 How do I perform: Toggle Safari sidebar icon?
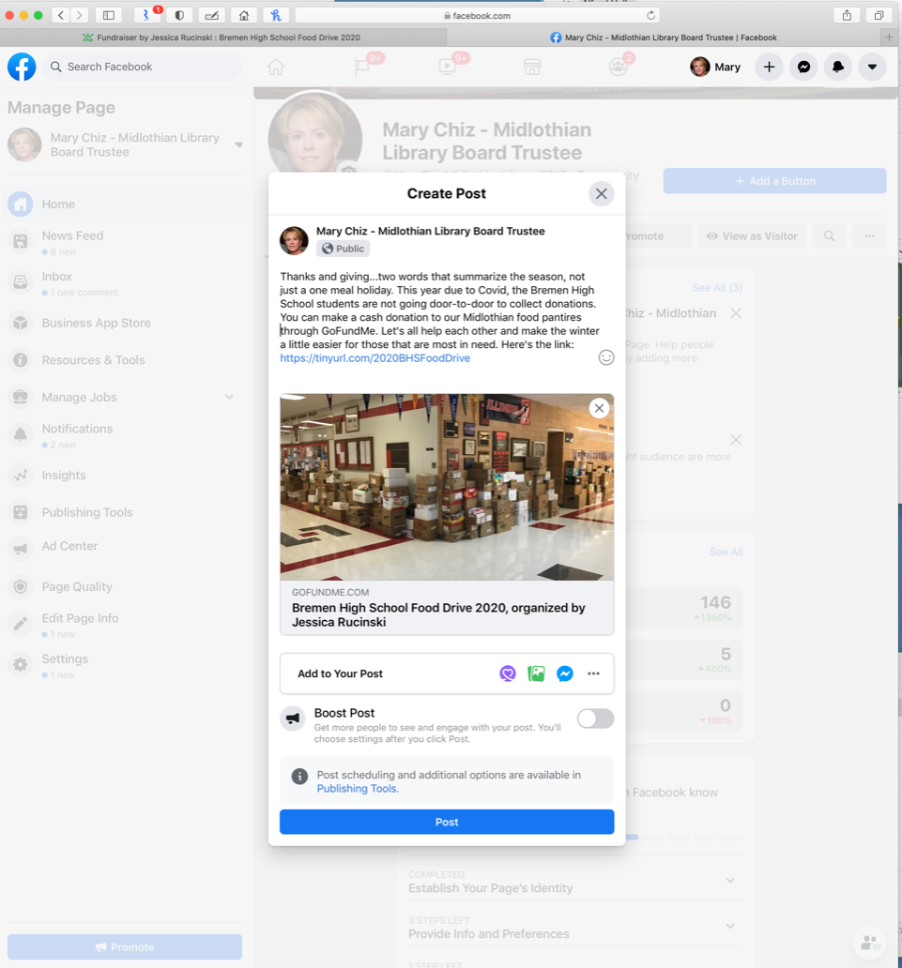109,15
